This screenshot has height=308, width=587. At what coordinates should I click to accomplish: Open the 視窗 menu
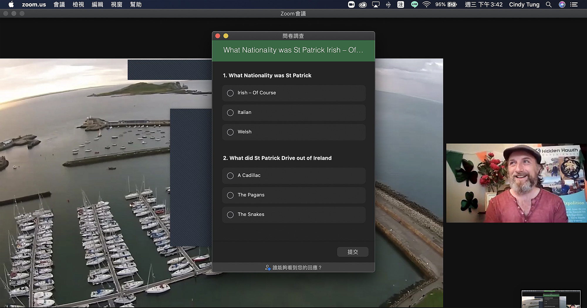point(117,4)
